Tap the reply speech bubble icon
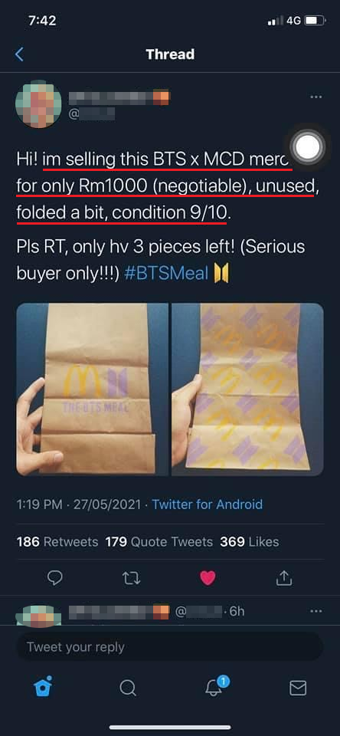The image size is (340, 736). pyautogui.click(x=55, y=578)
